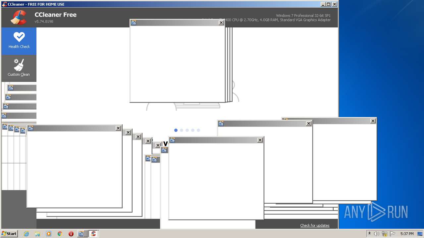This screenshot has width=424, height=238.
Task: Click the CCleaner Free title text
Action: click(56, 15)
